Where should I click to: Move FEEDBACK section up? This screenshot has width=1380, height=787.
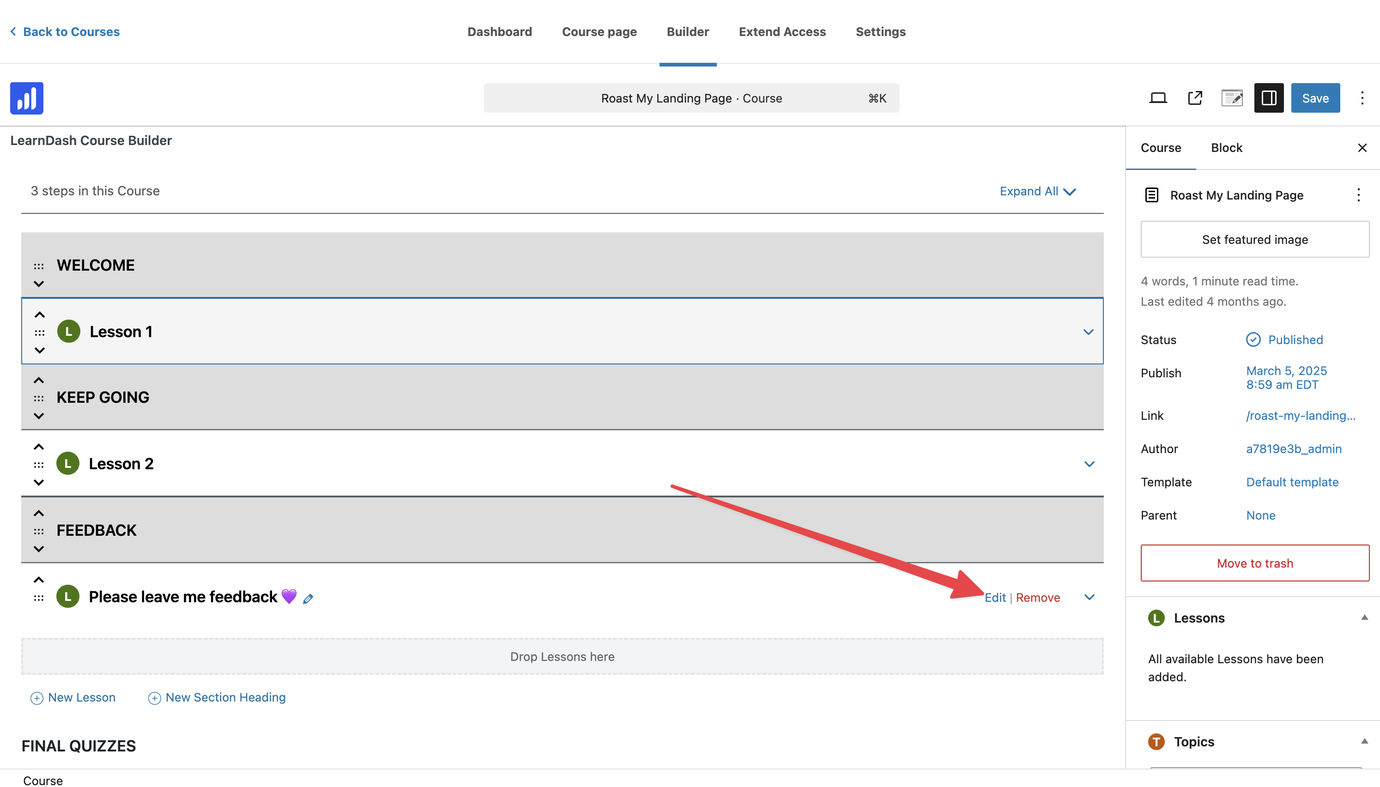point(39,514)
